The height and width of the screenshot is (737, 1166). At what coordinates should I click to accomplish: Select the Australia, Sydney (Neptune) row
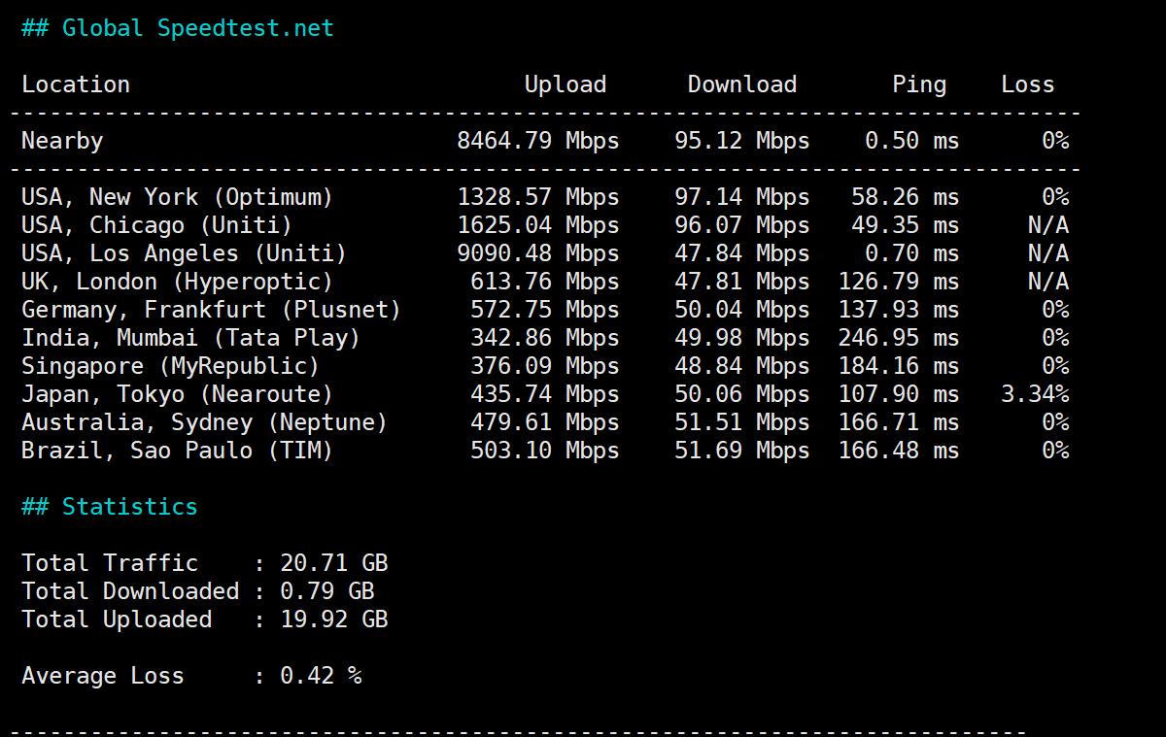[204, 422]
